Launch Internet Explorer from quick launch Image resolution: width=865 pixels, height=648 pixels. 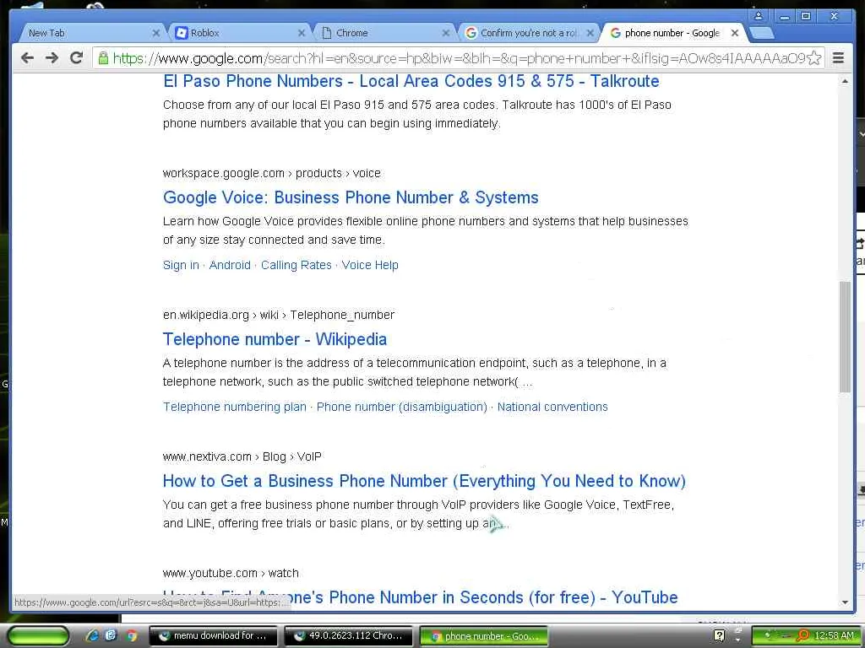point(93,635)
